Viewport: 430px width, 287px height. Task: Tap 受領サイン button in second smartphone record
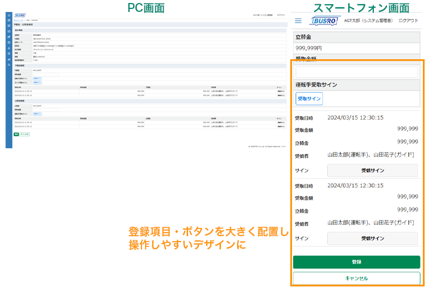coord(373,239)
